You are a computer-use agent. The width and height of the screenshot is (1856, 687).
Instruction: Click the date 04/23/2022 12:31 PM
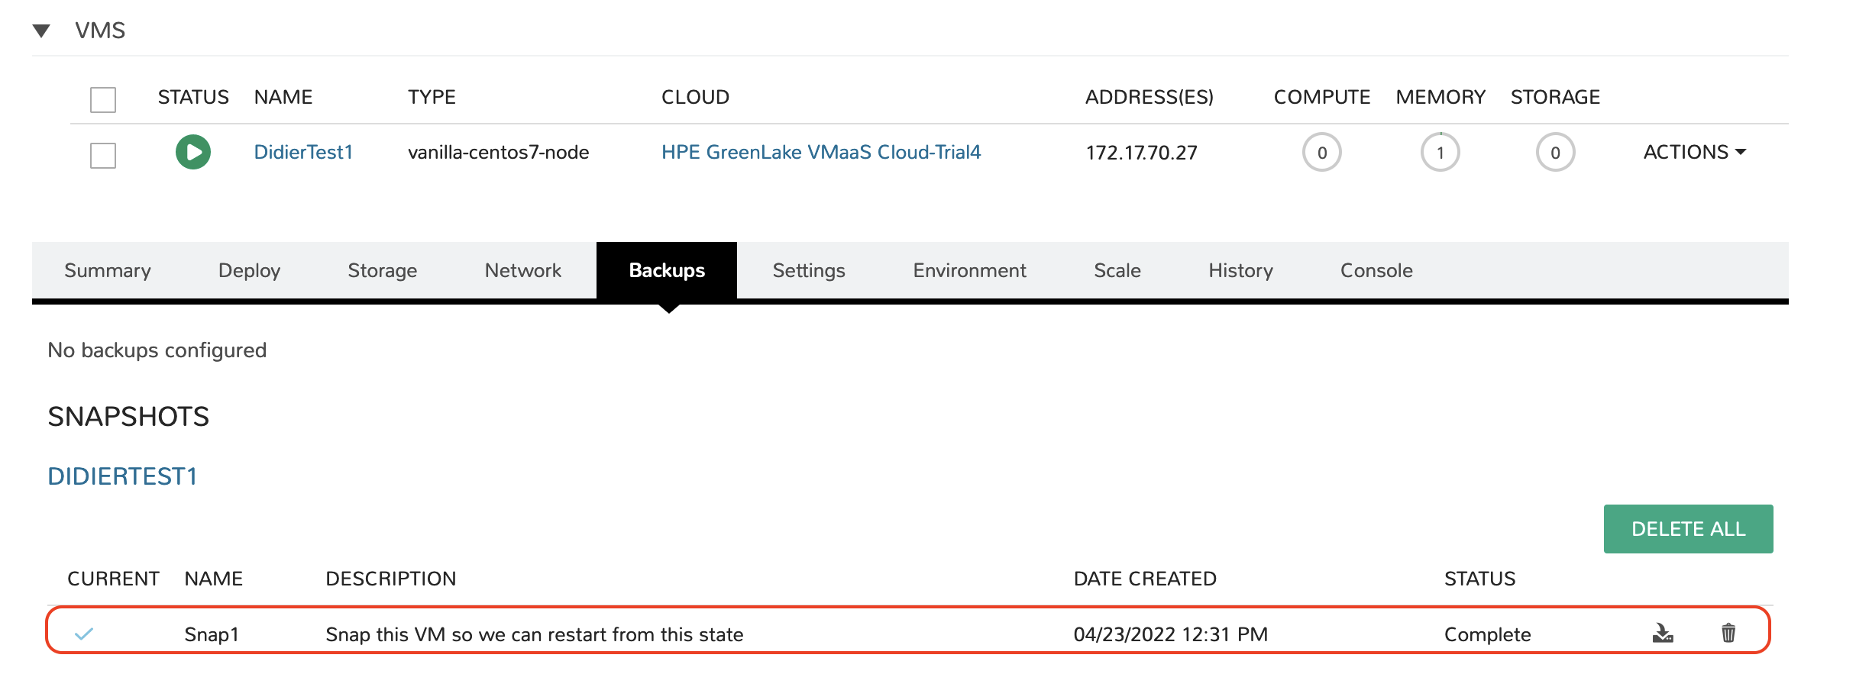1171,634
